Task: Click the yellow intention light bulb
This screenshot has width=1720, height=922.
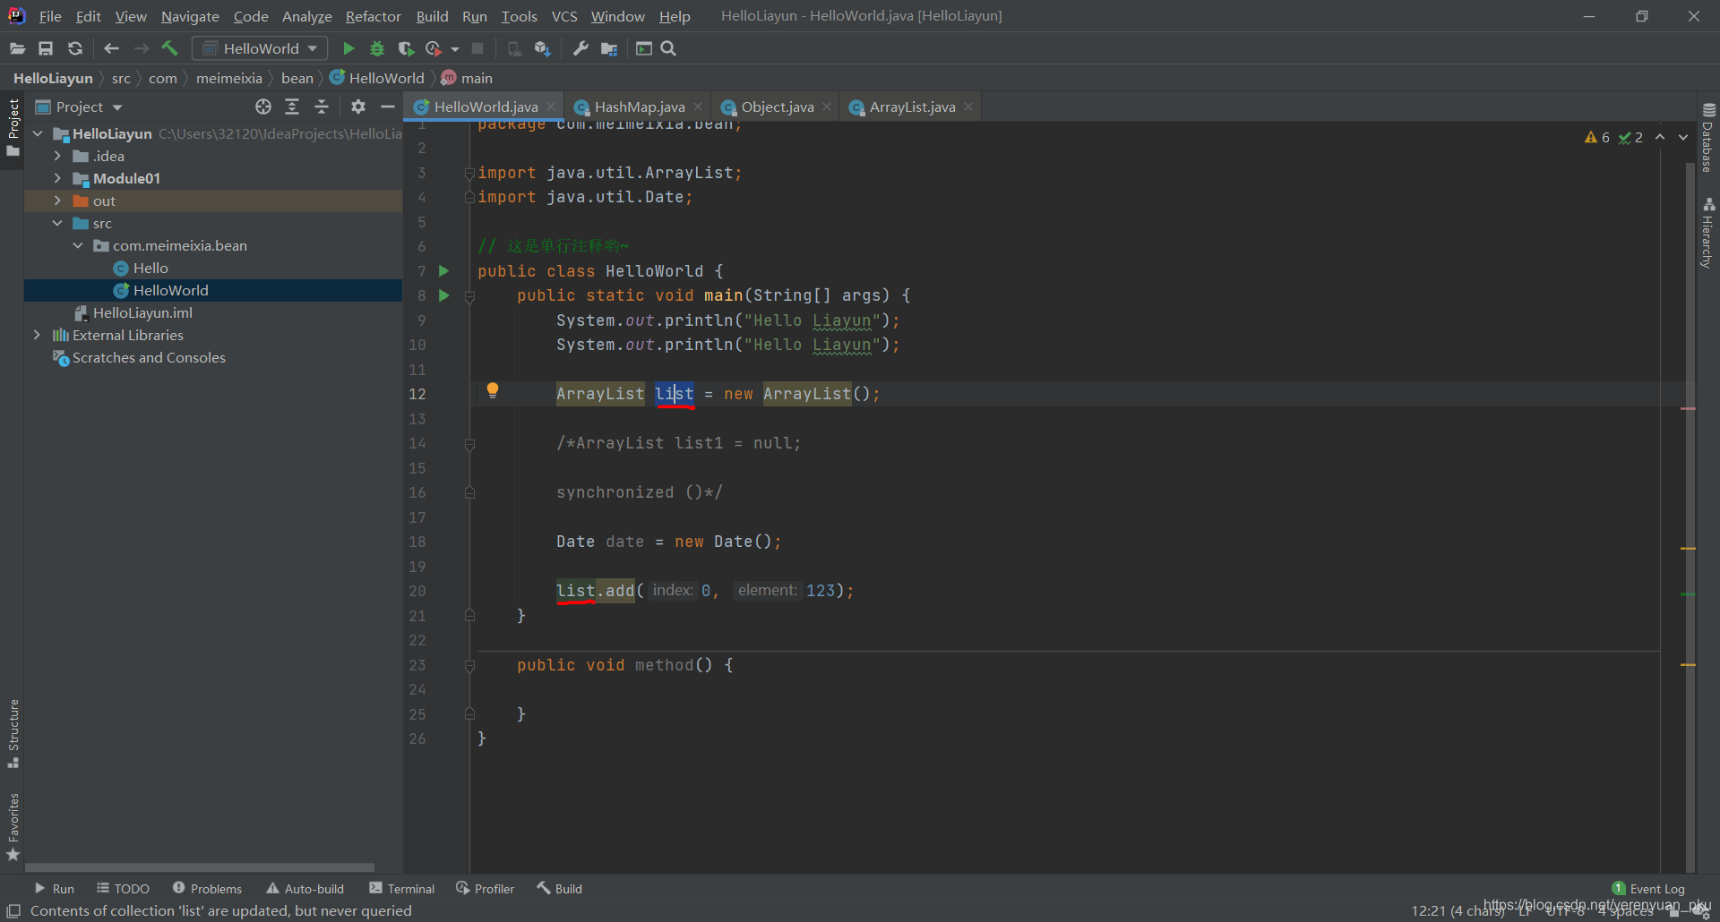Action: 492,390
